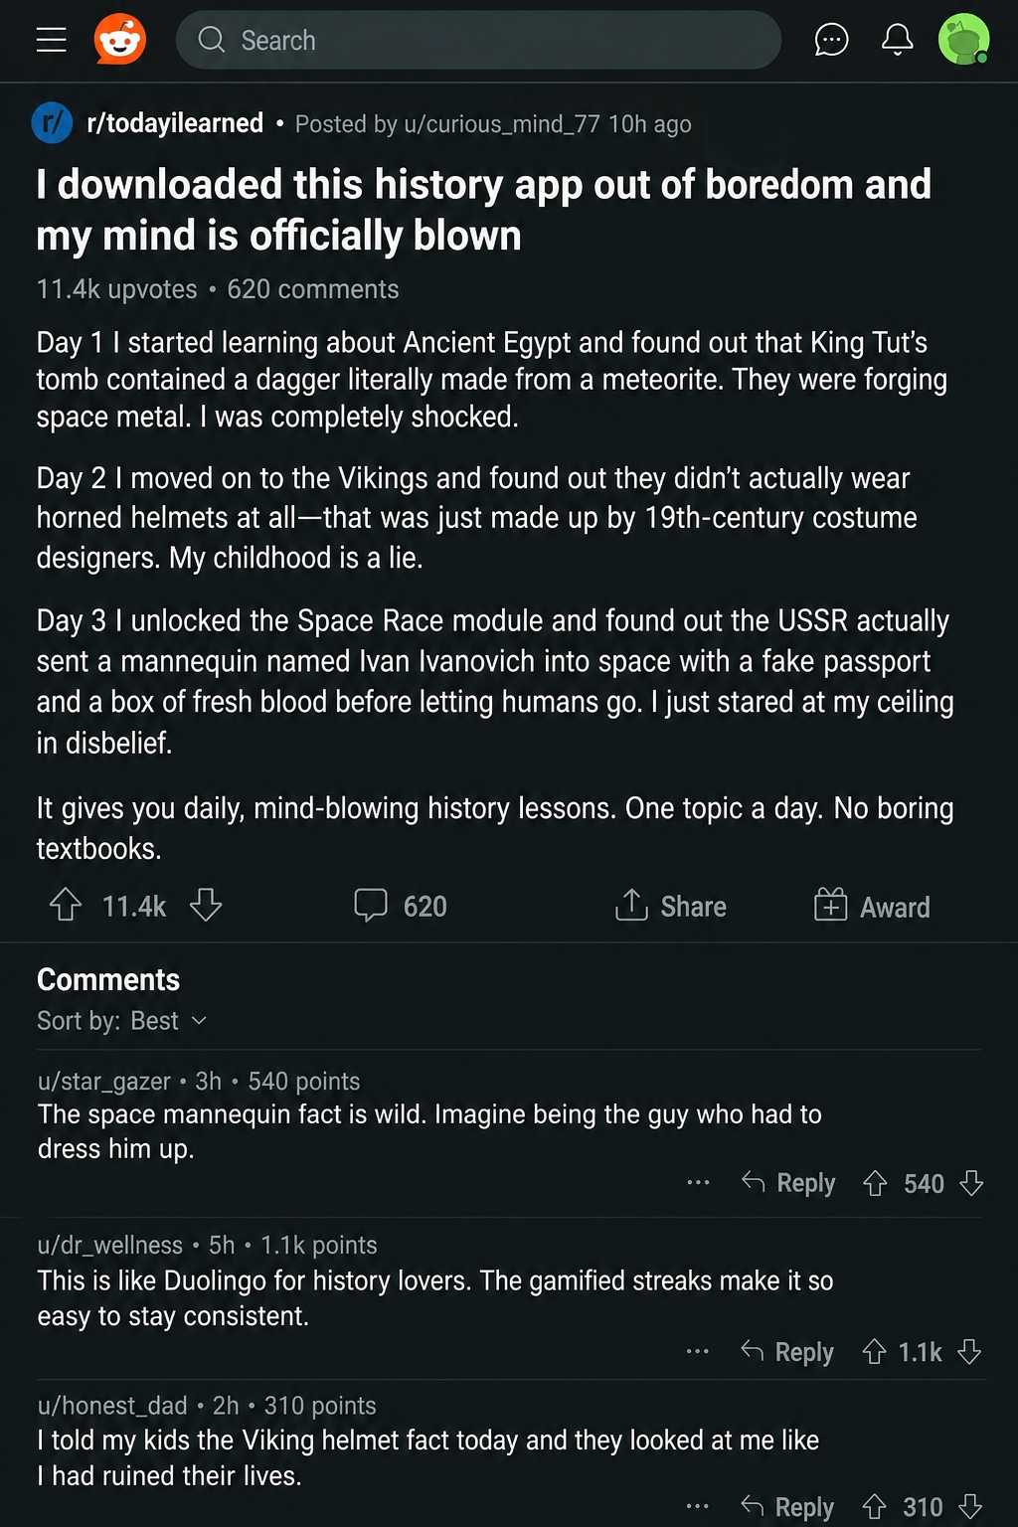Reply to star_gazer's comment
Viewport: 1018px width, 1527px height.
(788, 1183)
